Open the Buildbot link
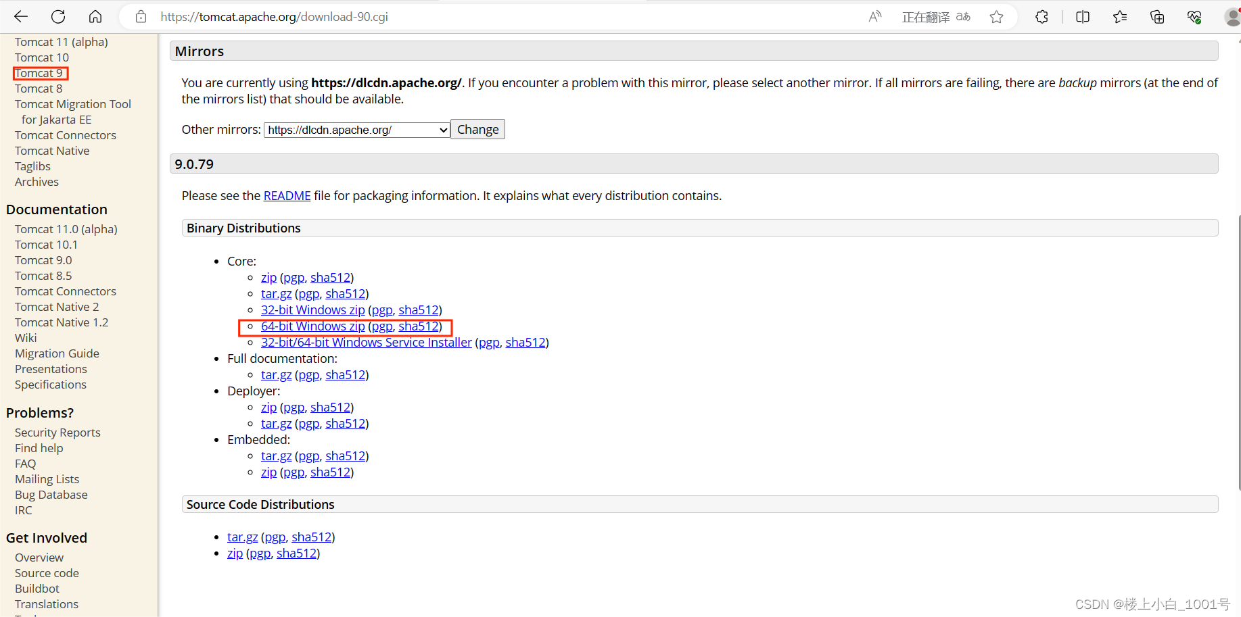Image resolution: width=1241 pixels, height=617 pixels. [x=37, y=589]
